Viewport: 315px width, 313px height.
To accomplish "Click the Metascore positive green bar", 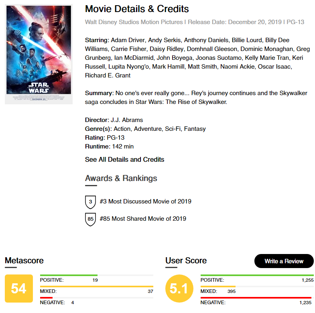I will click(69, 275).
